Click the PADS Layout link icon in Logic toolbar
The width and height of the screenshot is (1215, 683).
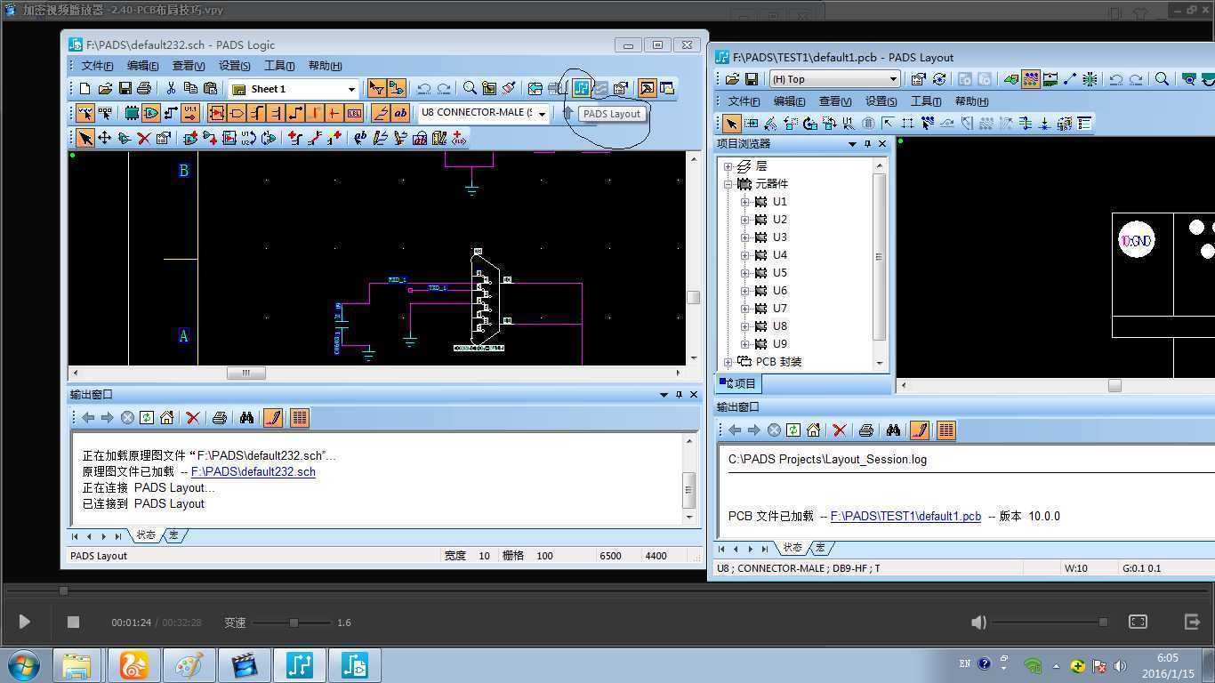point(581,88)
